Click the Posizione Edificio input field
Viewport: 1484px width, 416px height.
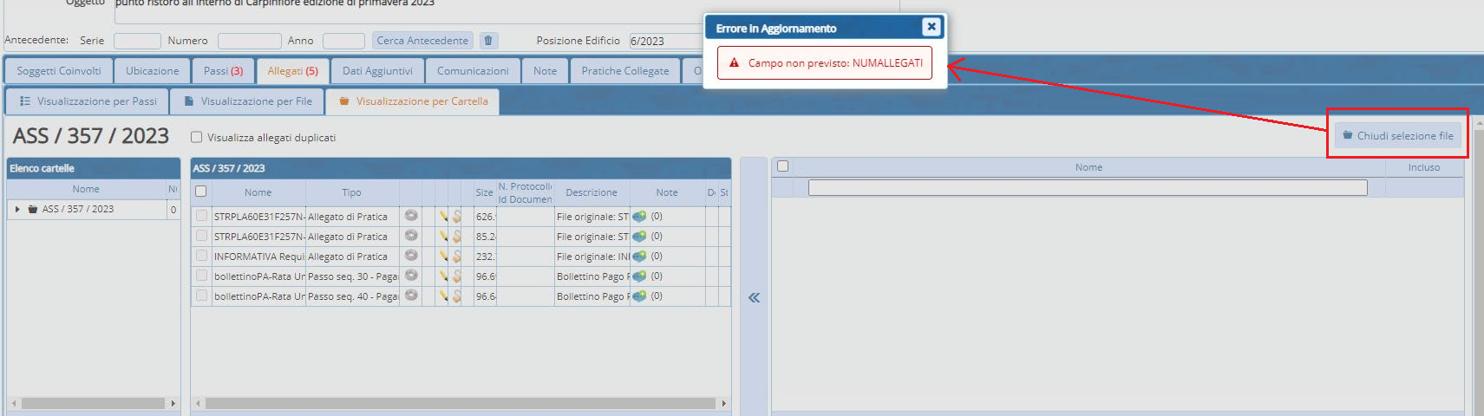click(665, 41)
